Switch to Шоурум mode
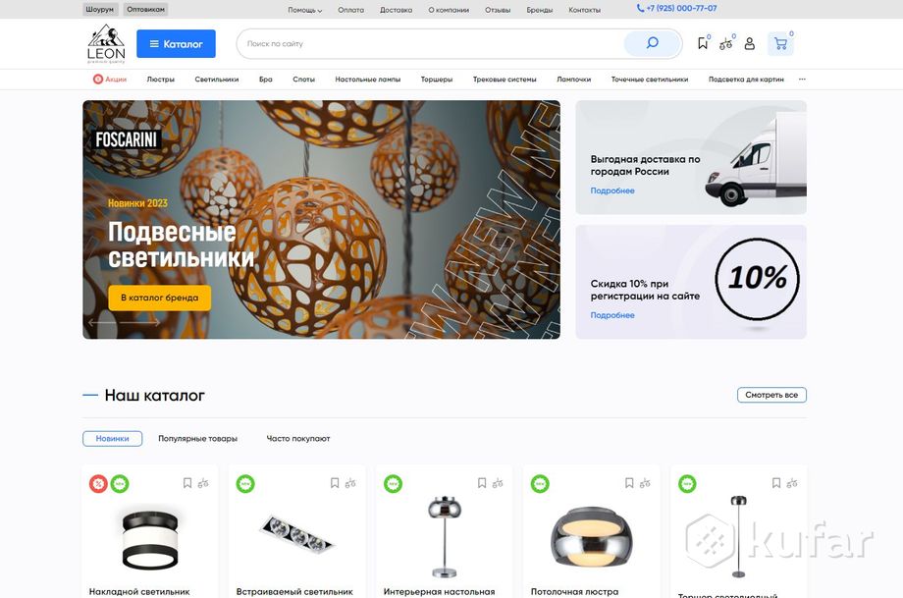The width and height of the screenshot is (903, 598). click(x=100, y=10)
